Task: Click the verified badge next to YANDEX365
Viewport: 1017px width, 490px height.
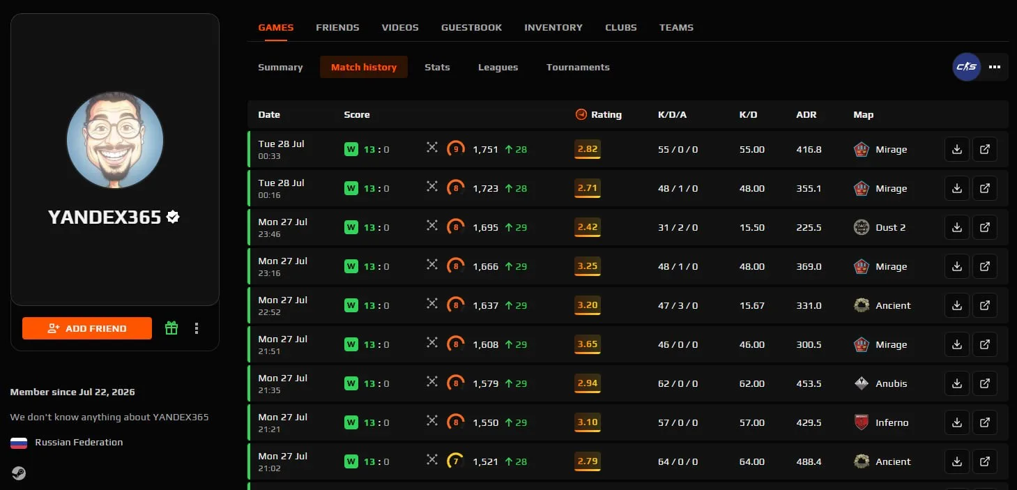Action: coord(174,217)
